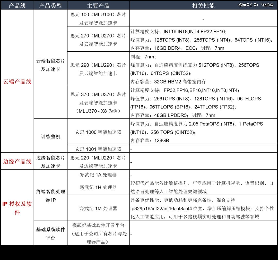Click the 云端智能芯片及加速卡 cell
Viewport: 278px width, 260px height.
[x=50, y=64]
